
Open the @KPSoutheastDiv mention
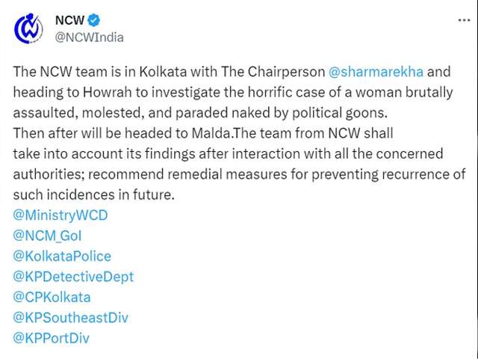[x=71, y=318]
